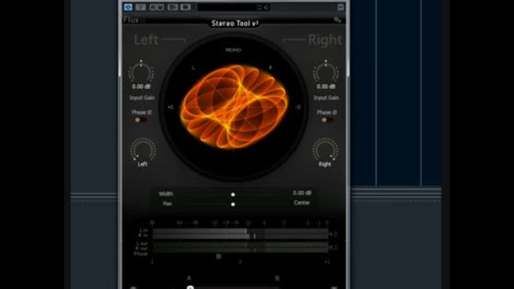Select the right channel 0.00 dB gain value
The height and width of the screenshot is (289, 514).
click(326, 87)
